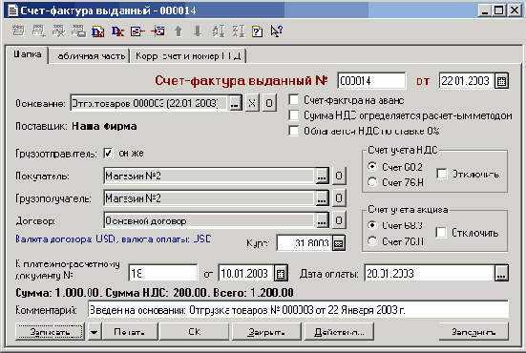The width and height of the screenshot is (526, 353).
Task: Open Покупатель selection ellipsis button
Action: point(322,176)
